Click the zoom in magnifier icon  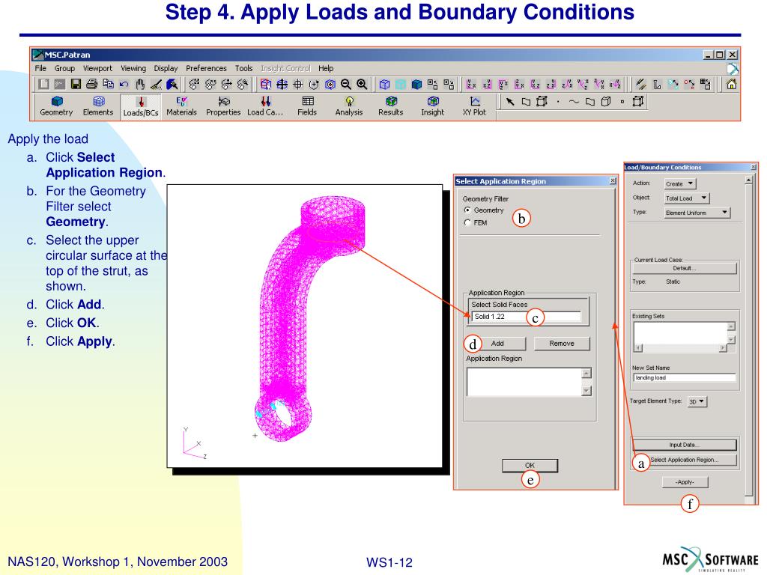362,84
